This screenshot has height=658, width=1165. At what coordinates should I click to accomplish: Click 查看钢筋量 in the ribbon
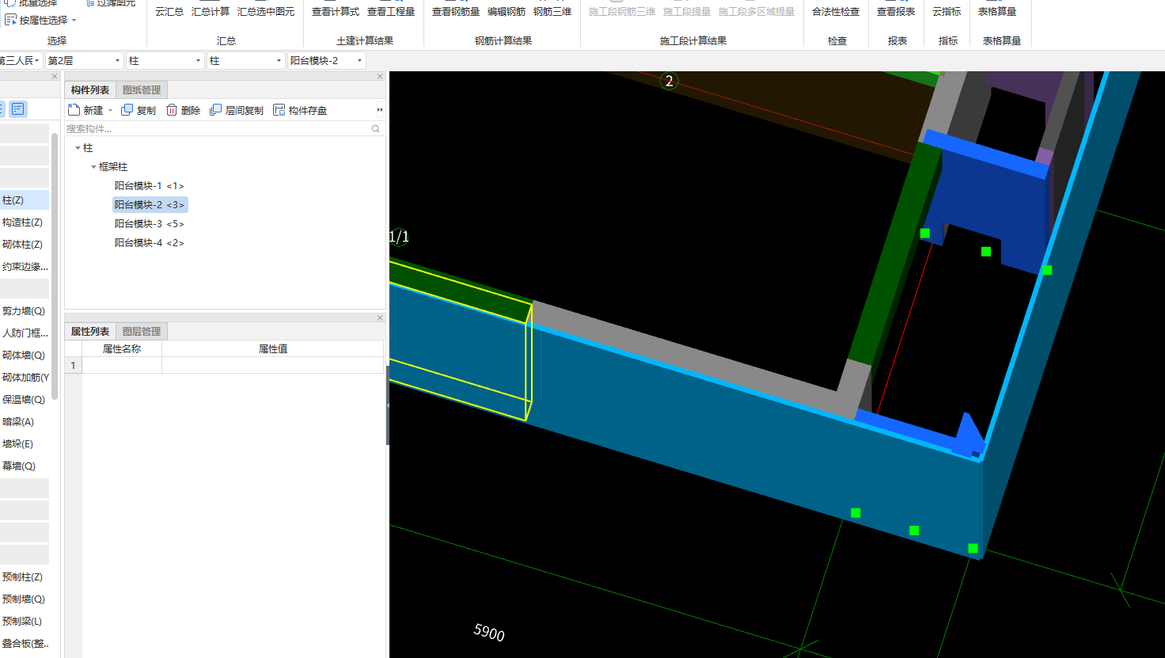coord(456,11)
